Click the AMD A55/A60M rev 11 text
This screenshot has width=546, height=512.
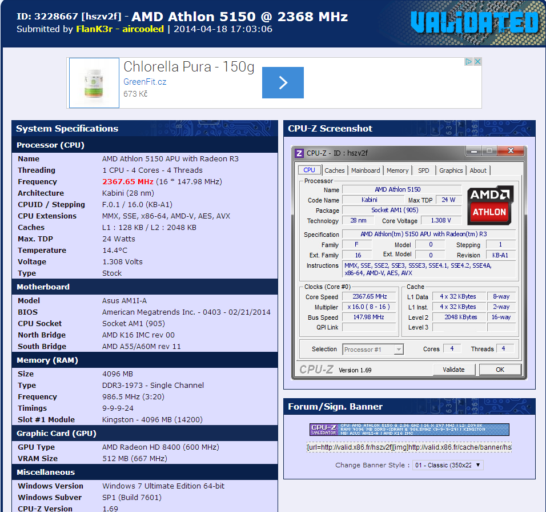tap(142, 346)
